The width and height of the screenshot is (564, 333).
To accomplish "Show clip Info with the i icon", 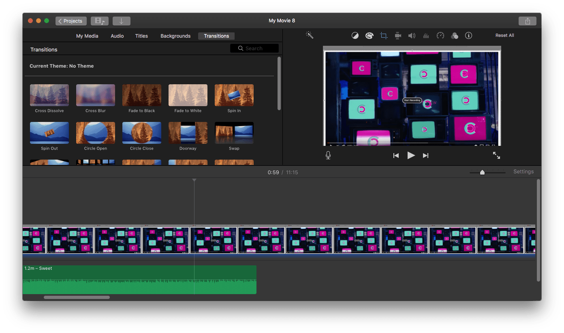I will coord(468,35).
